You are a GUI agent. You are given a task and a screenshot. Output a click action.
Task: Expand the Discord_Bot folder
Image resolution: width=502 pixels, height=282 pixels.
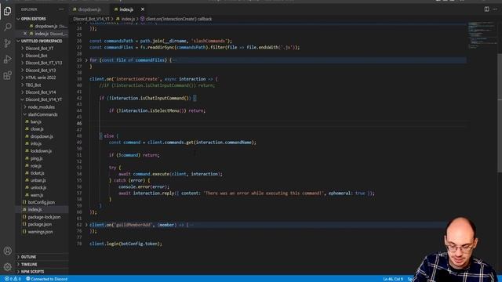[x=36, y=56]
